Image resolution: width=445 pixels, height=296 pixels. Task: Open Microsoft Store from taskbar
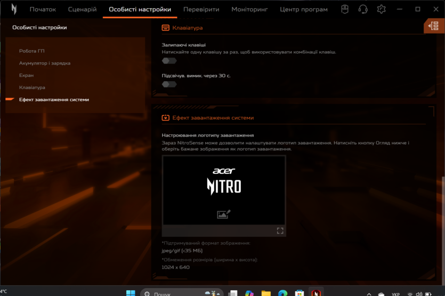[x=300, y=293]
